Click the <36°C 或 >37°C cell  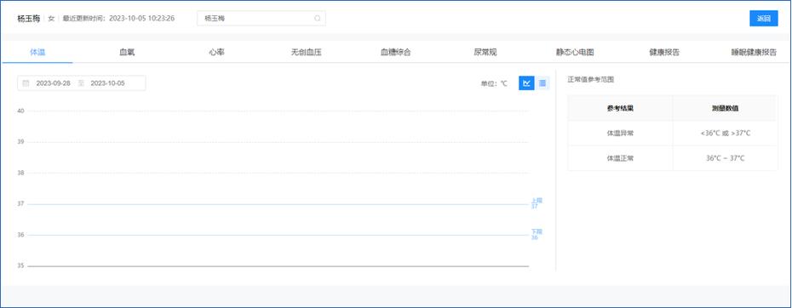tap(726, 134)
